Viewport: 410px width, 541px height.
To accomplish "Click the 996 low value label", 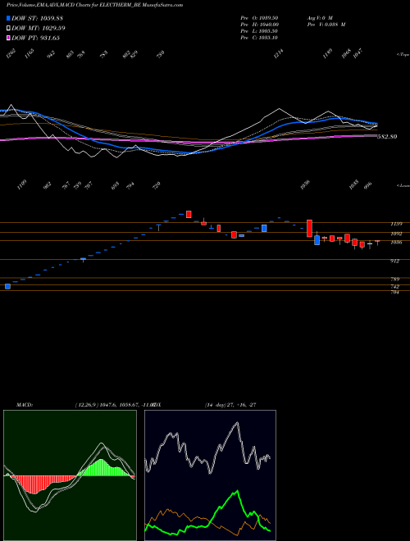I will [x=368, y=185].
